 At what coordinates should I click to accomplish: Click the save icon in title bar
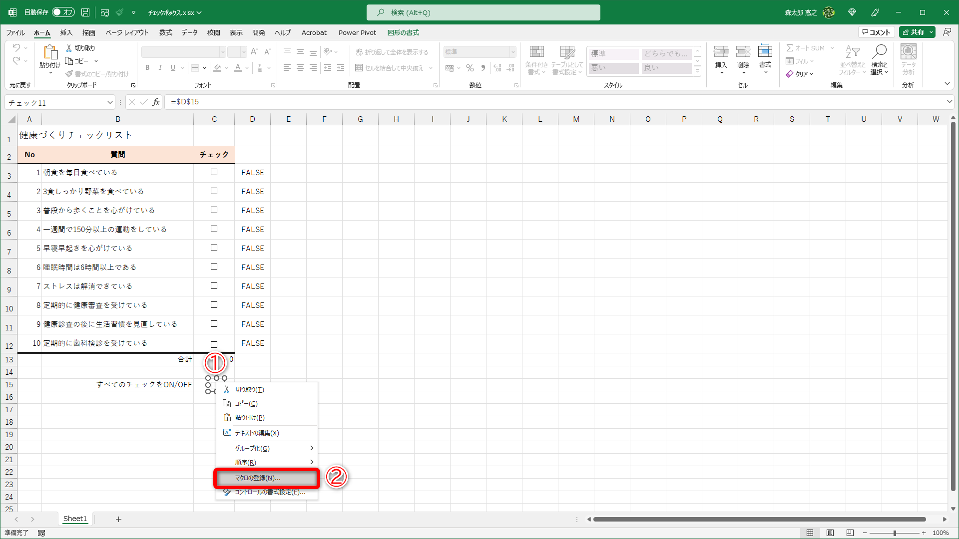[x=85, y=12]
